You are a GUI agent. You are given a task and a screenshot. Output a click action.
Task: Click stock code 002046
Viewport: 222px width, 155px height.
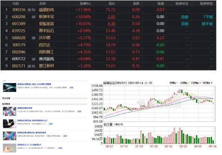(x=19, y=52)
